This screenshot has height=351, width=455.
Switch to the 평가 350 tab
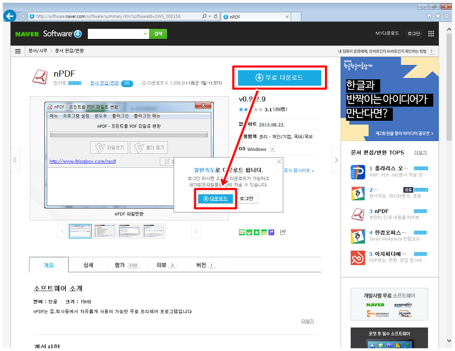point(127,265)
